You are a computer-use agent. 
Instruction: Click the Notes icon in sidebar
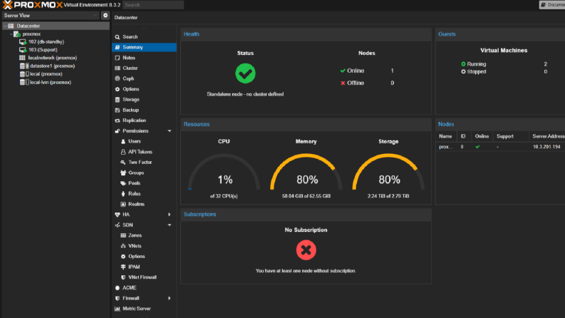(x=118, y=58)
